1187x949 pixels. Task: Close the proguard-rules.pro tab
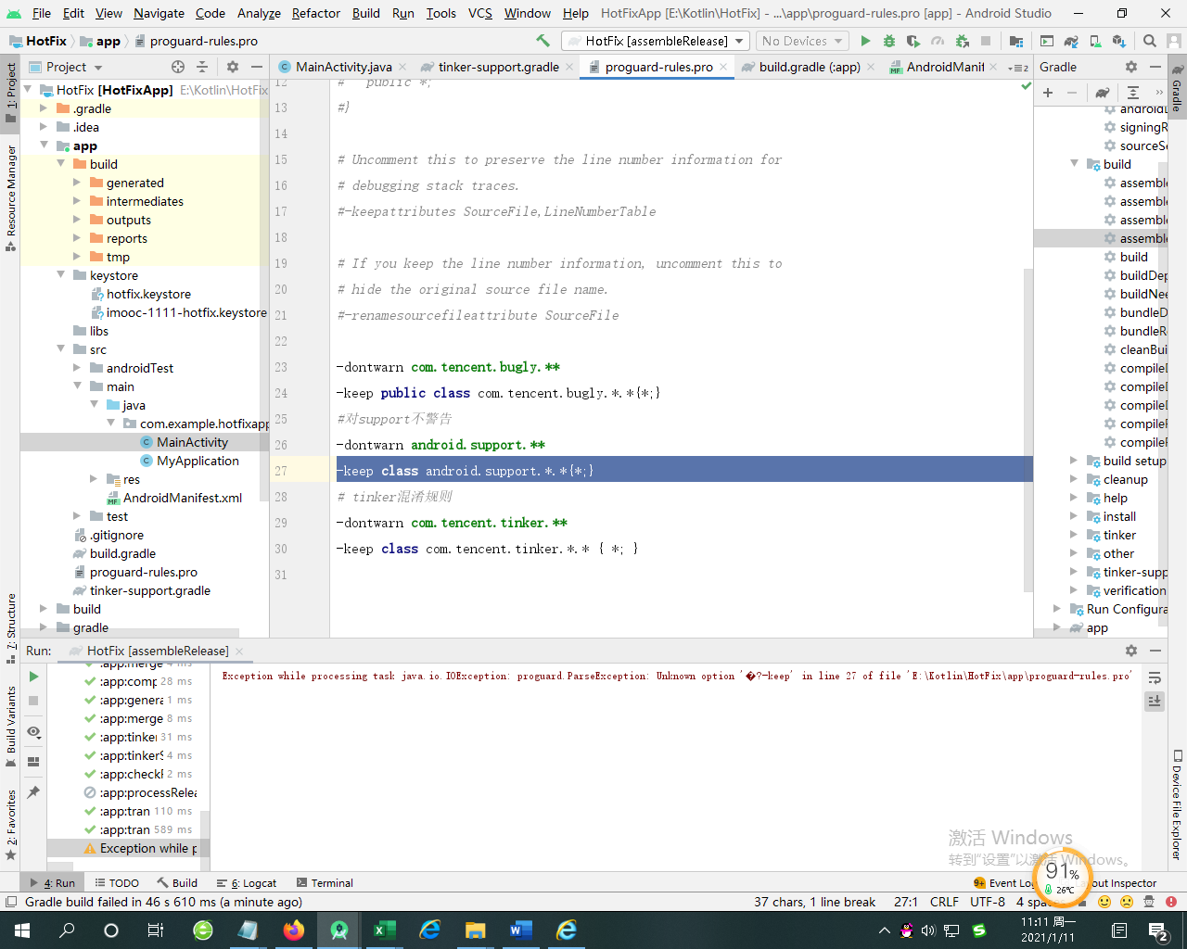tap(723, 67)
